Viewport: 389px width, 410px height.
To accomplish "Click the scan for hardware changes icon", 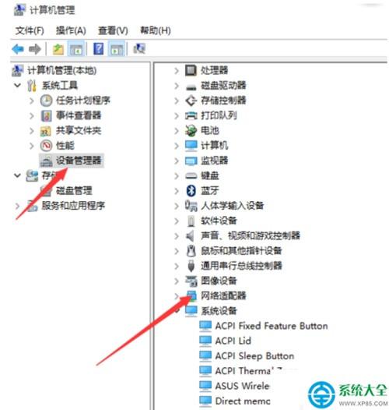I will pyautogui.click(x=139, y=49).
